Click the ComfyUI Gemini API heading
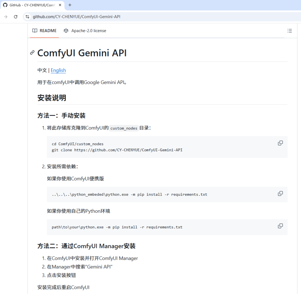The image size is (301, 294). [x=82, y=53]
